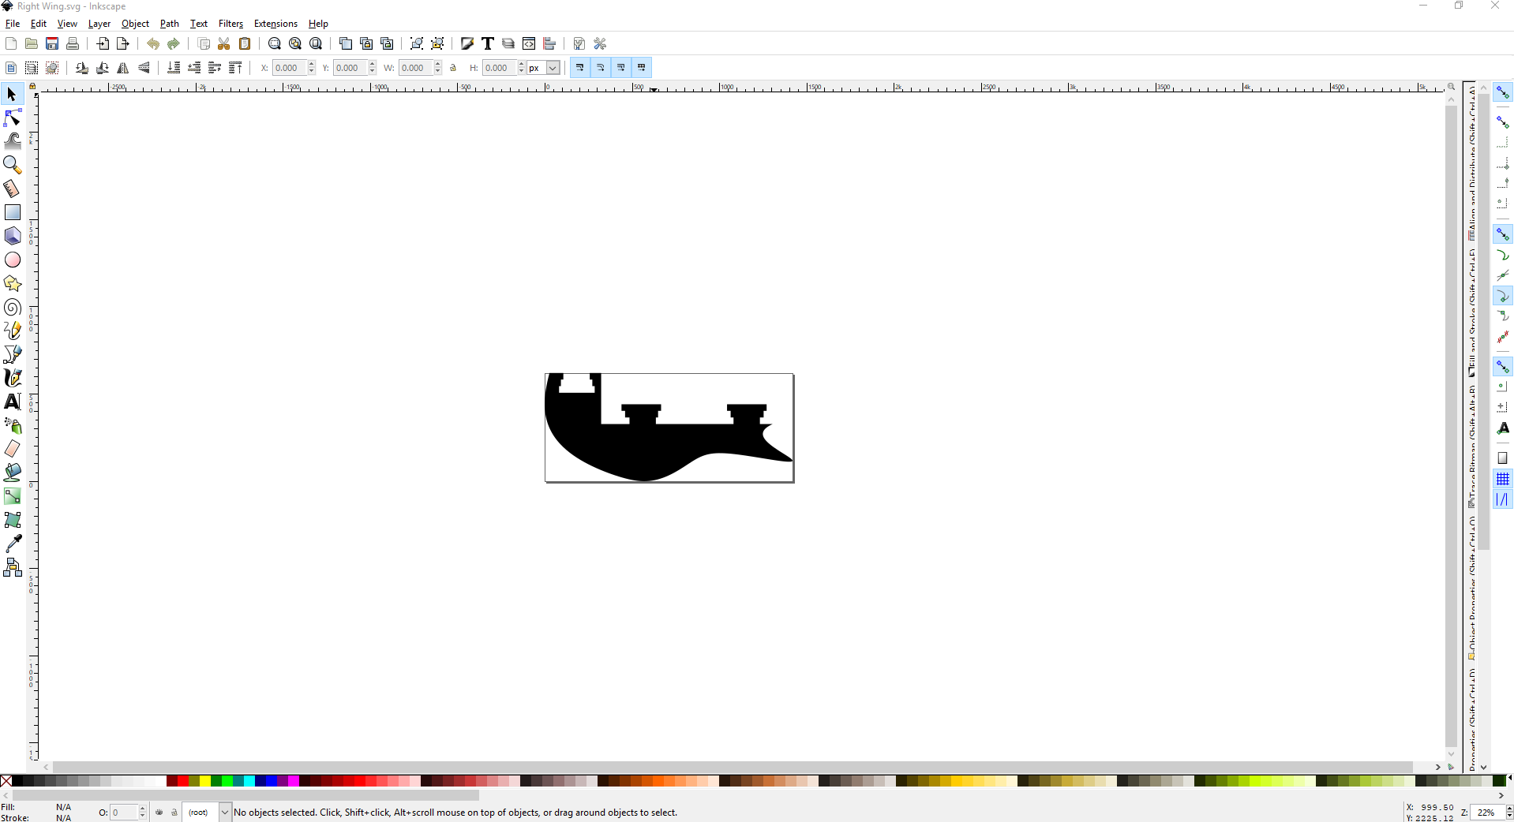Click the W width stepper arrows
1514x822 pixels.
point(438,68)
